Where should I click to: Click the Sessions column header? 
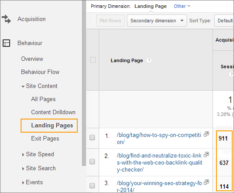[227, 67]
